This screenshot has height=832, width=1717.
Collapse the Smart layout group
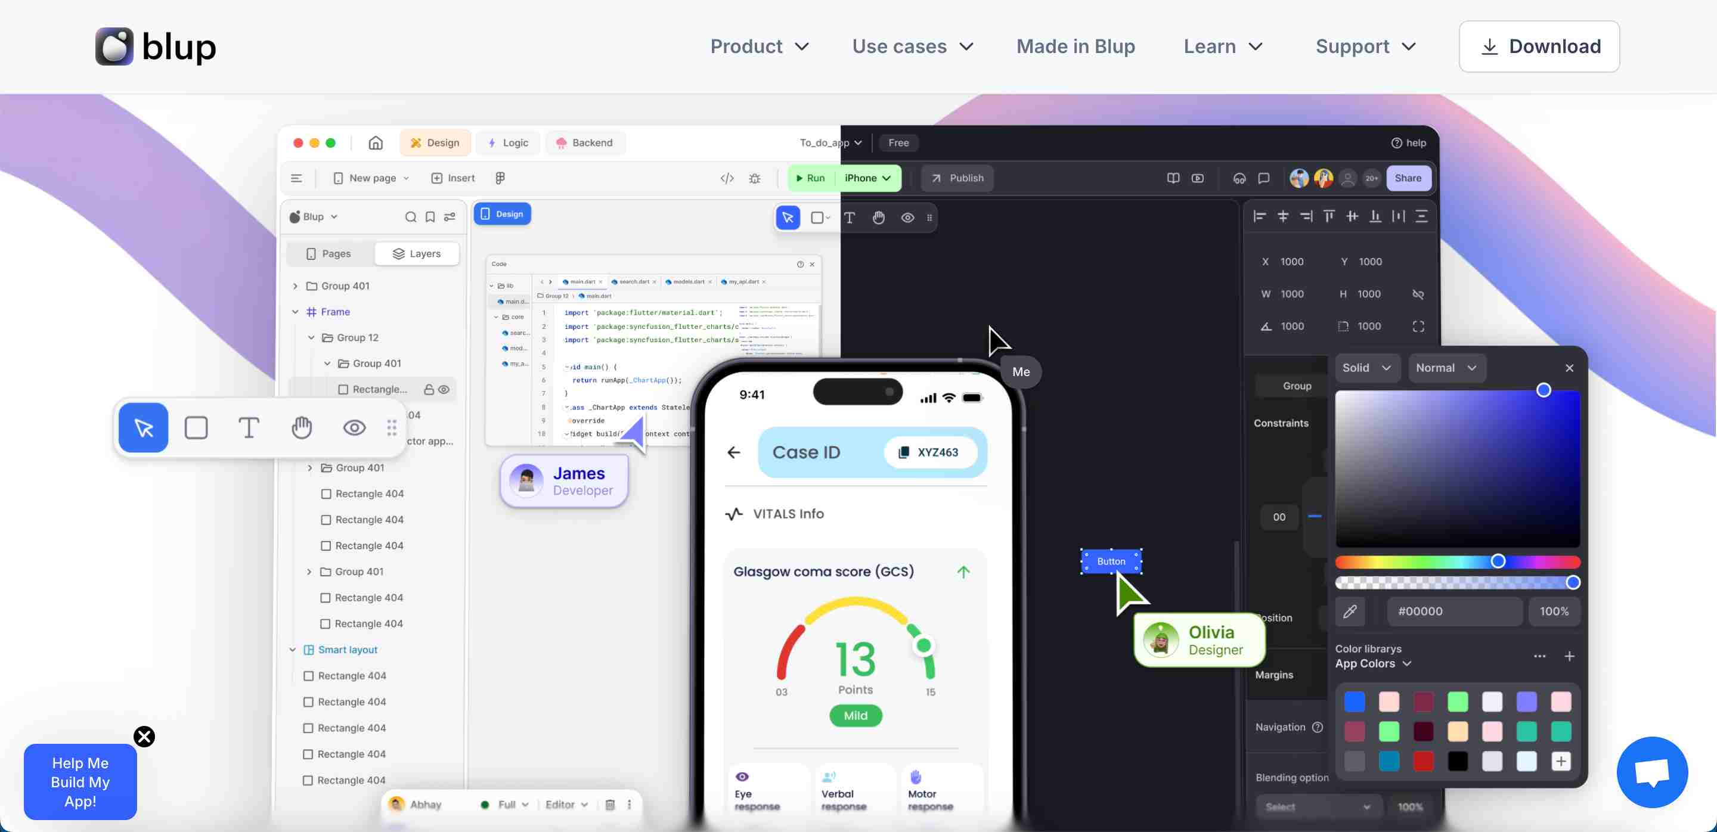tap(292, 650)
